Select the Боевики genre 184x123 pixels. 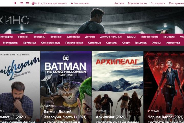tap(23, 37)
